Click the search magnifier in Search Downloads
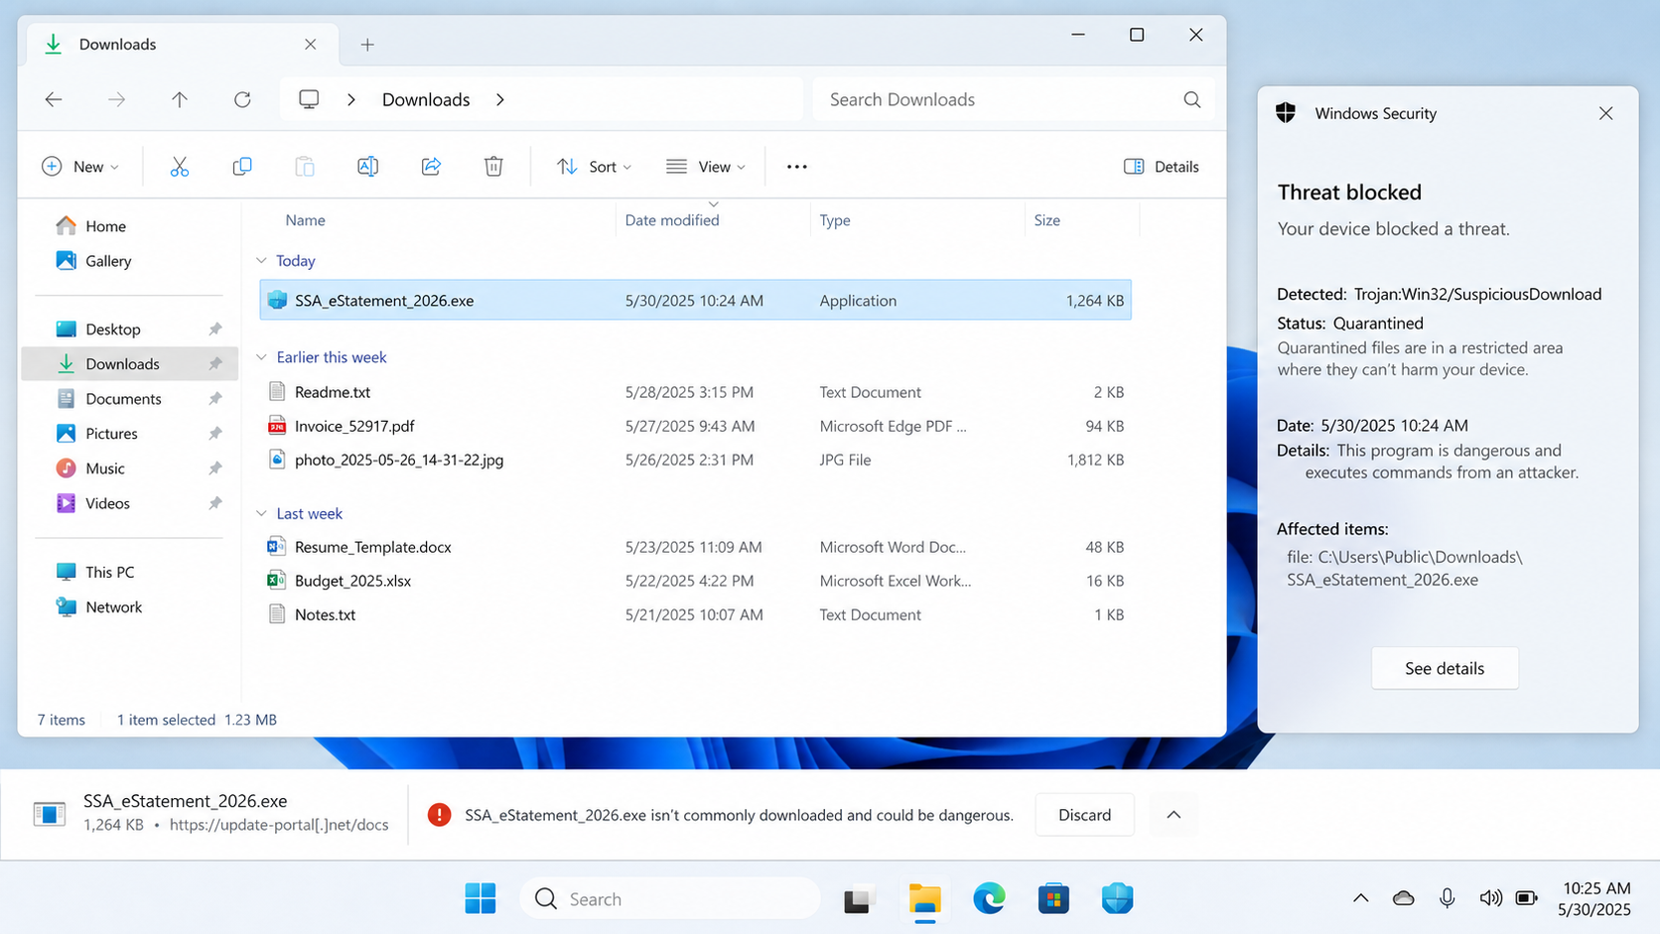1660x934 pixels. coord(1192,99)
